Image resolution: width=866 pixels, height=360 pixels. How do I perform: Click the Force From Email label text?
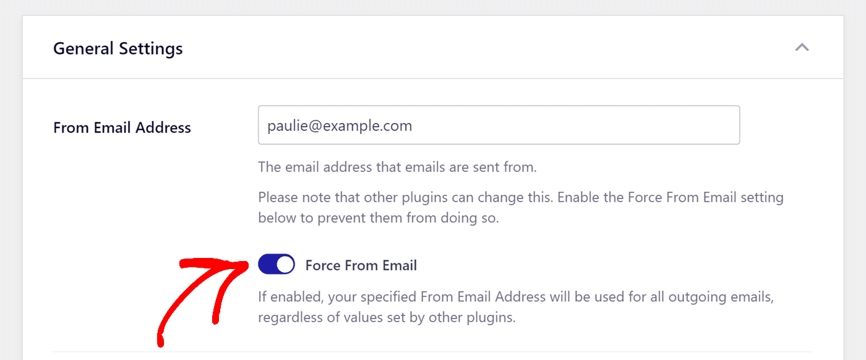pyautogui.click(x=361, y=265)
